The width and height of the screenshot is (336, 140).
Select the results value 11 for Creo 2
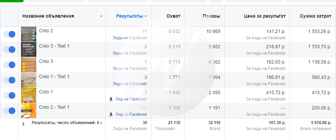(145, 31)
